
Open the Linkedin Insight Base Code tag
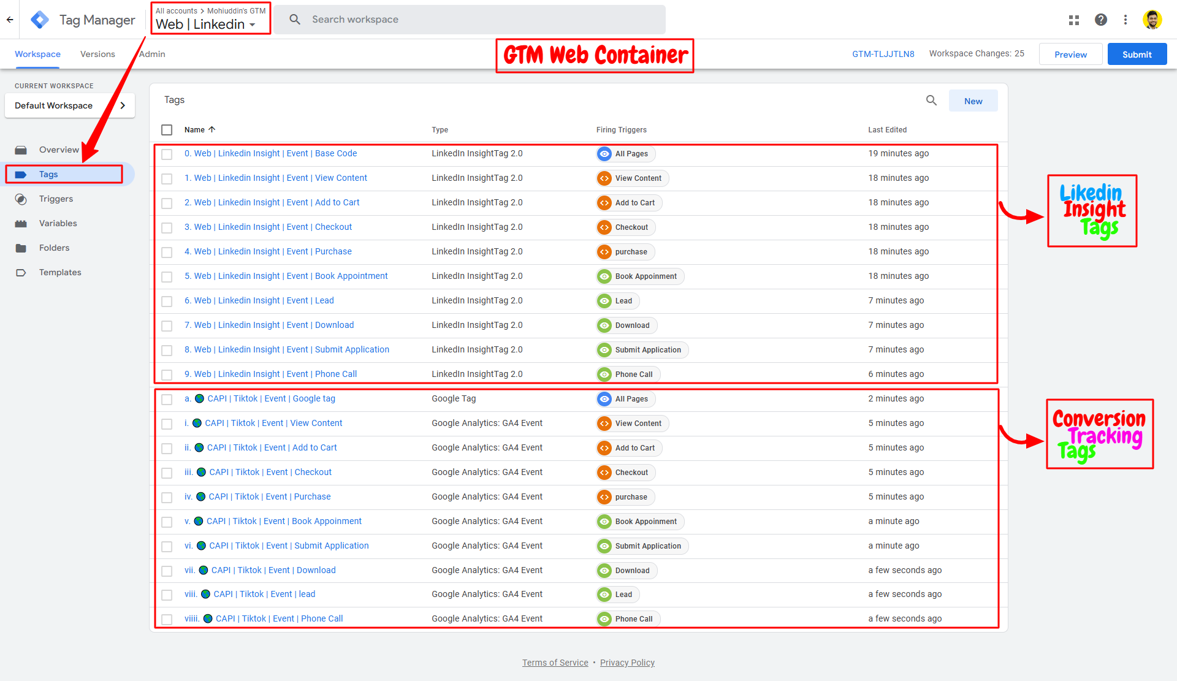coord(270,153)
